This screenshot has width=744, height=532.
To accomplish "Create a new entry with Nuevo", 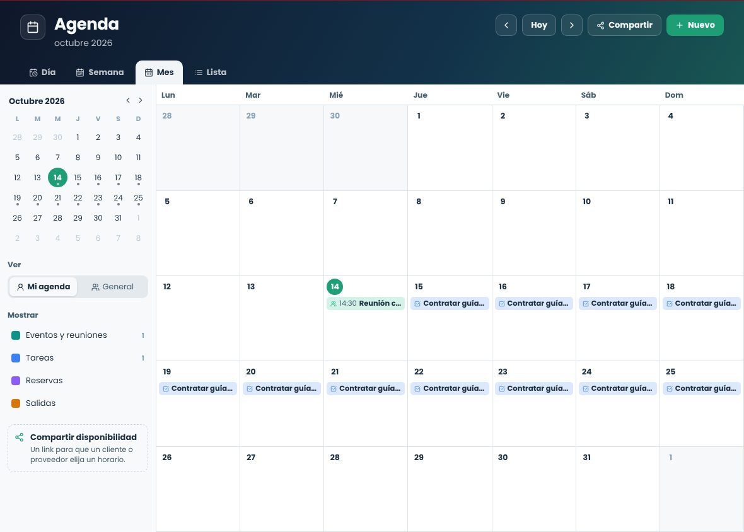I will pyautogui.click(x=695, y=25).
